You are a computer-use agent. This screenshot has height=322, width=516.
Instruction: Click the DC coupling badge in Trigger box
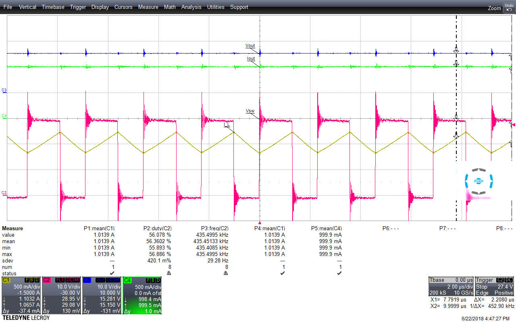tap(510, 280)
